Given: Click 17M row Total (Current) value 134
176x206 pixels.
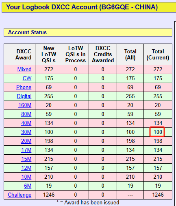Looking at the screenshot, I should coord(158,150).
